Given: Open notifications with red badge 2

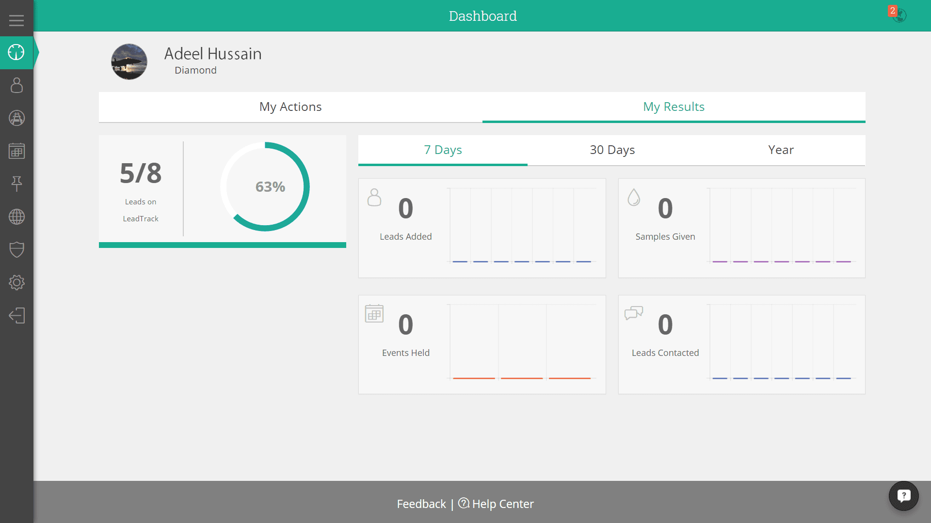Looking at the screenshot, I should pyautogui.click(x=899, y=15).
